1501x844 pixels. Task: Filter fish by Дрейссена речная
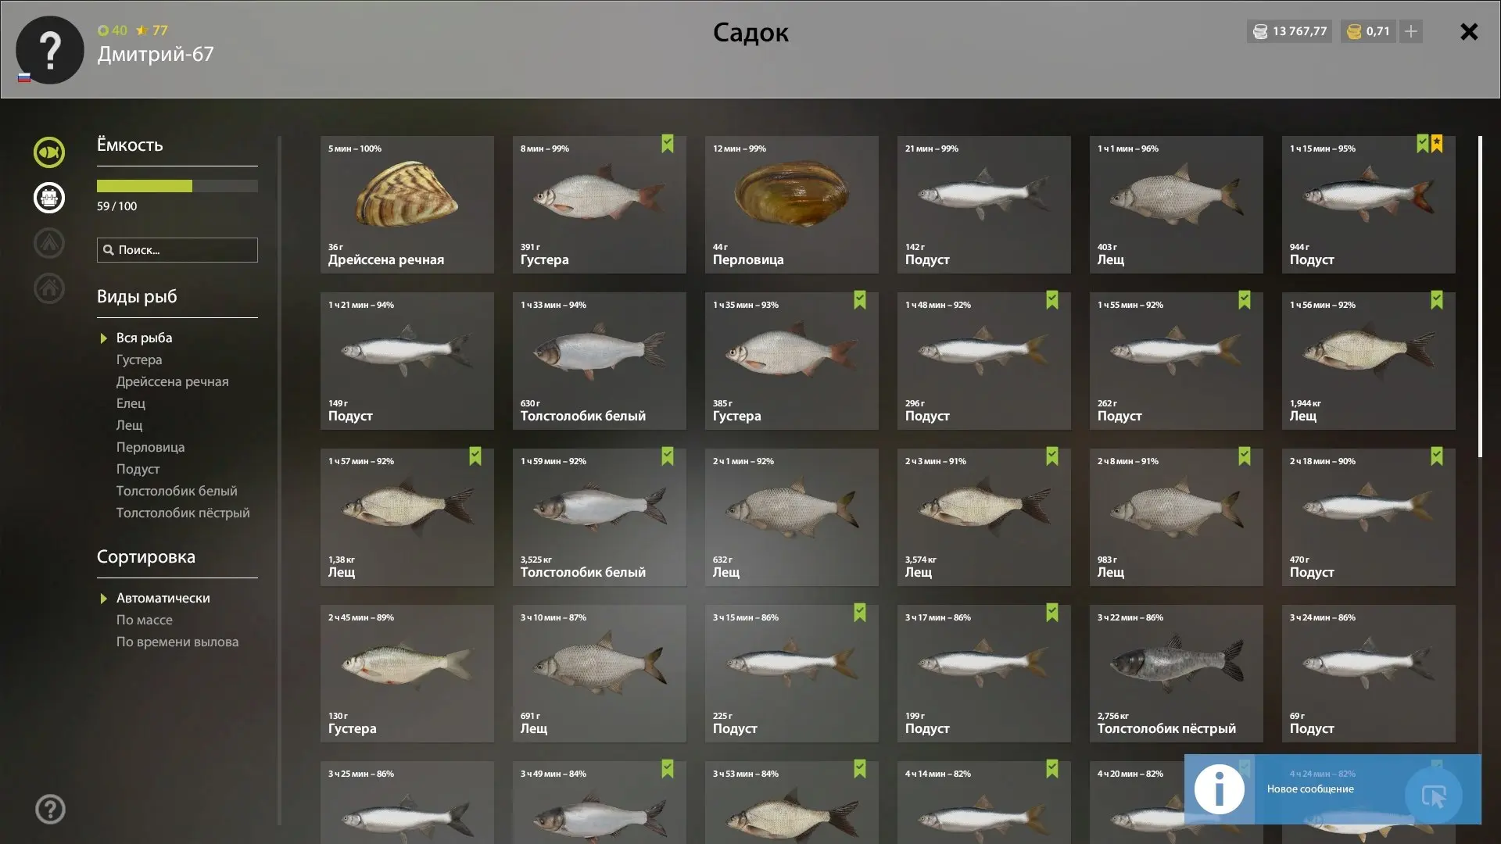pos(173,381)
